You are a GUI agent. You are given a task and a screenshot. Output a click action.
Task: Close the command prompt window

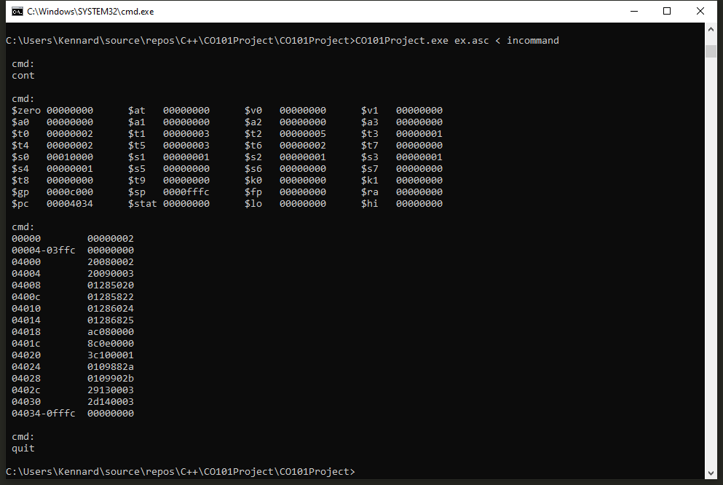pyautogui.click(x=700, y=12)
